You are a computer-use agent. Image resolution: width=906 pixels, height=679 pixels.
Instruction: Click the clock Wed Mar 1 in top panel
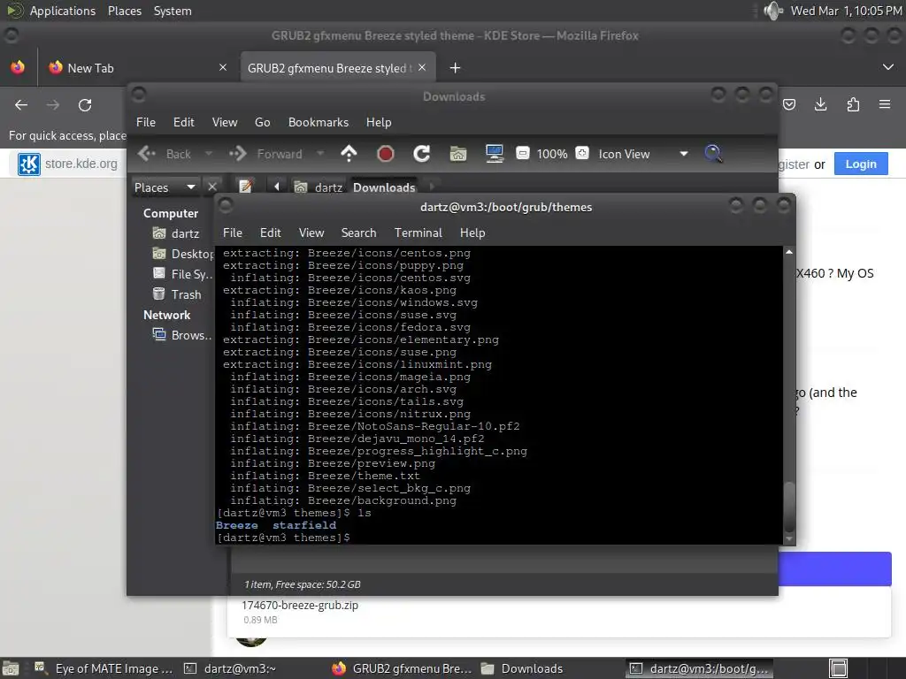point(846,11)
